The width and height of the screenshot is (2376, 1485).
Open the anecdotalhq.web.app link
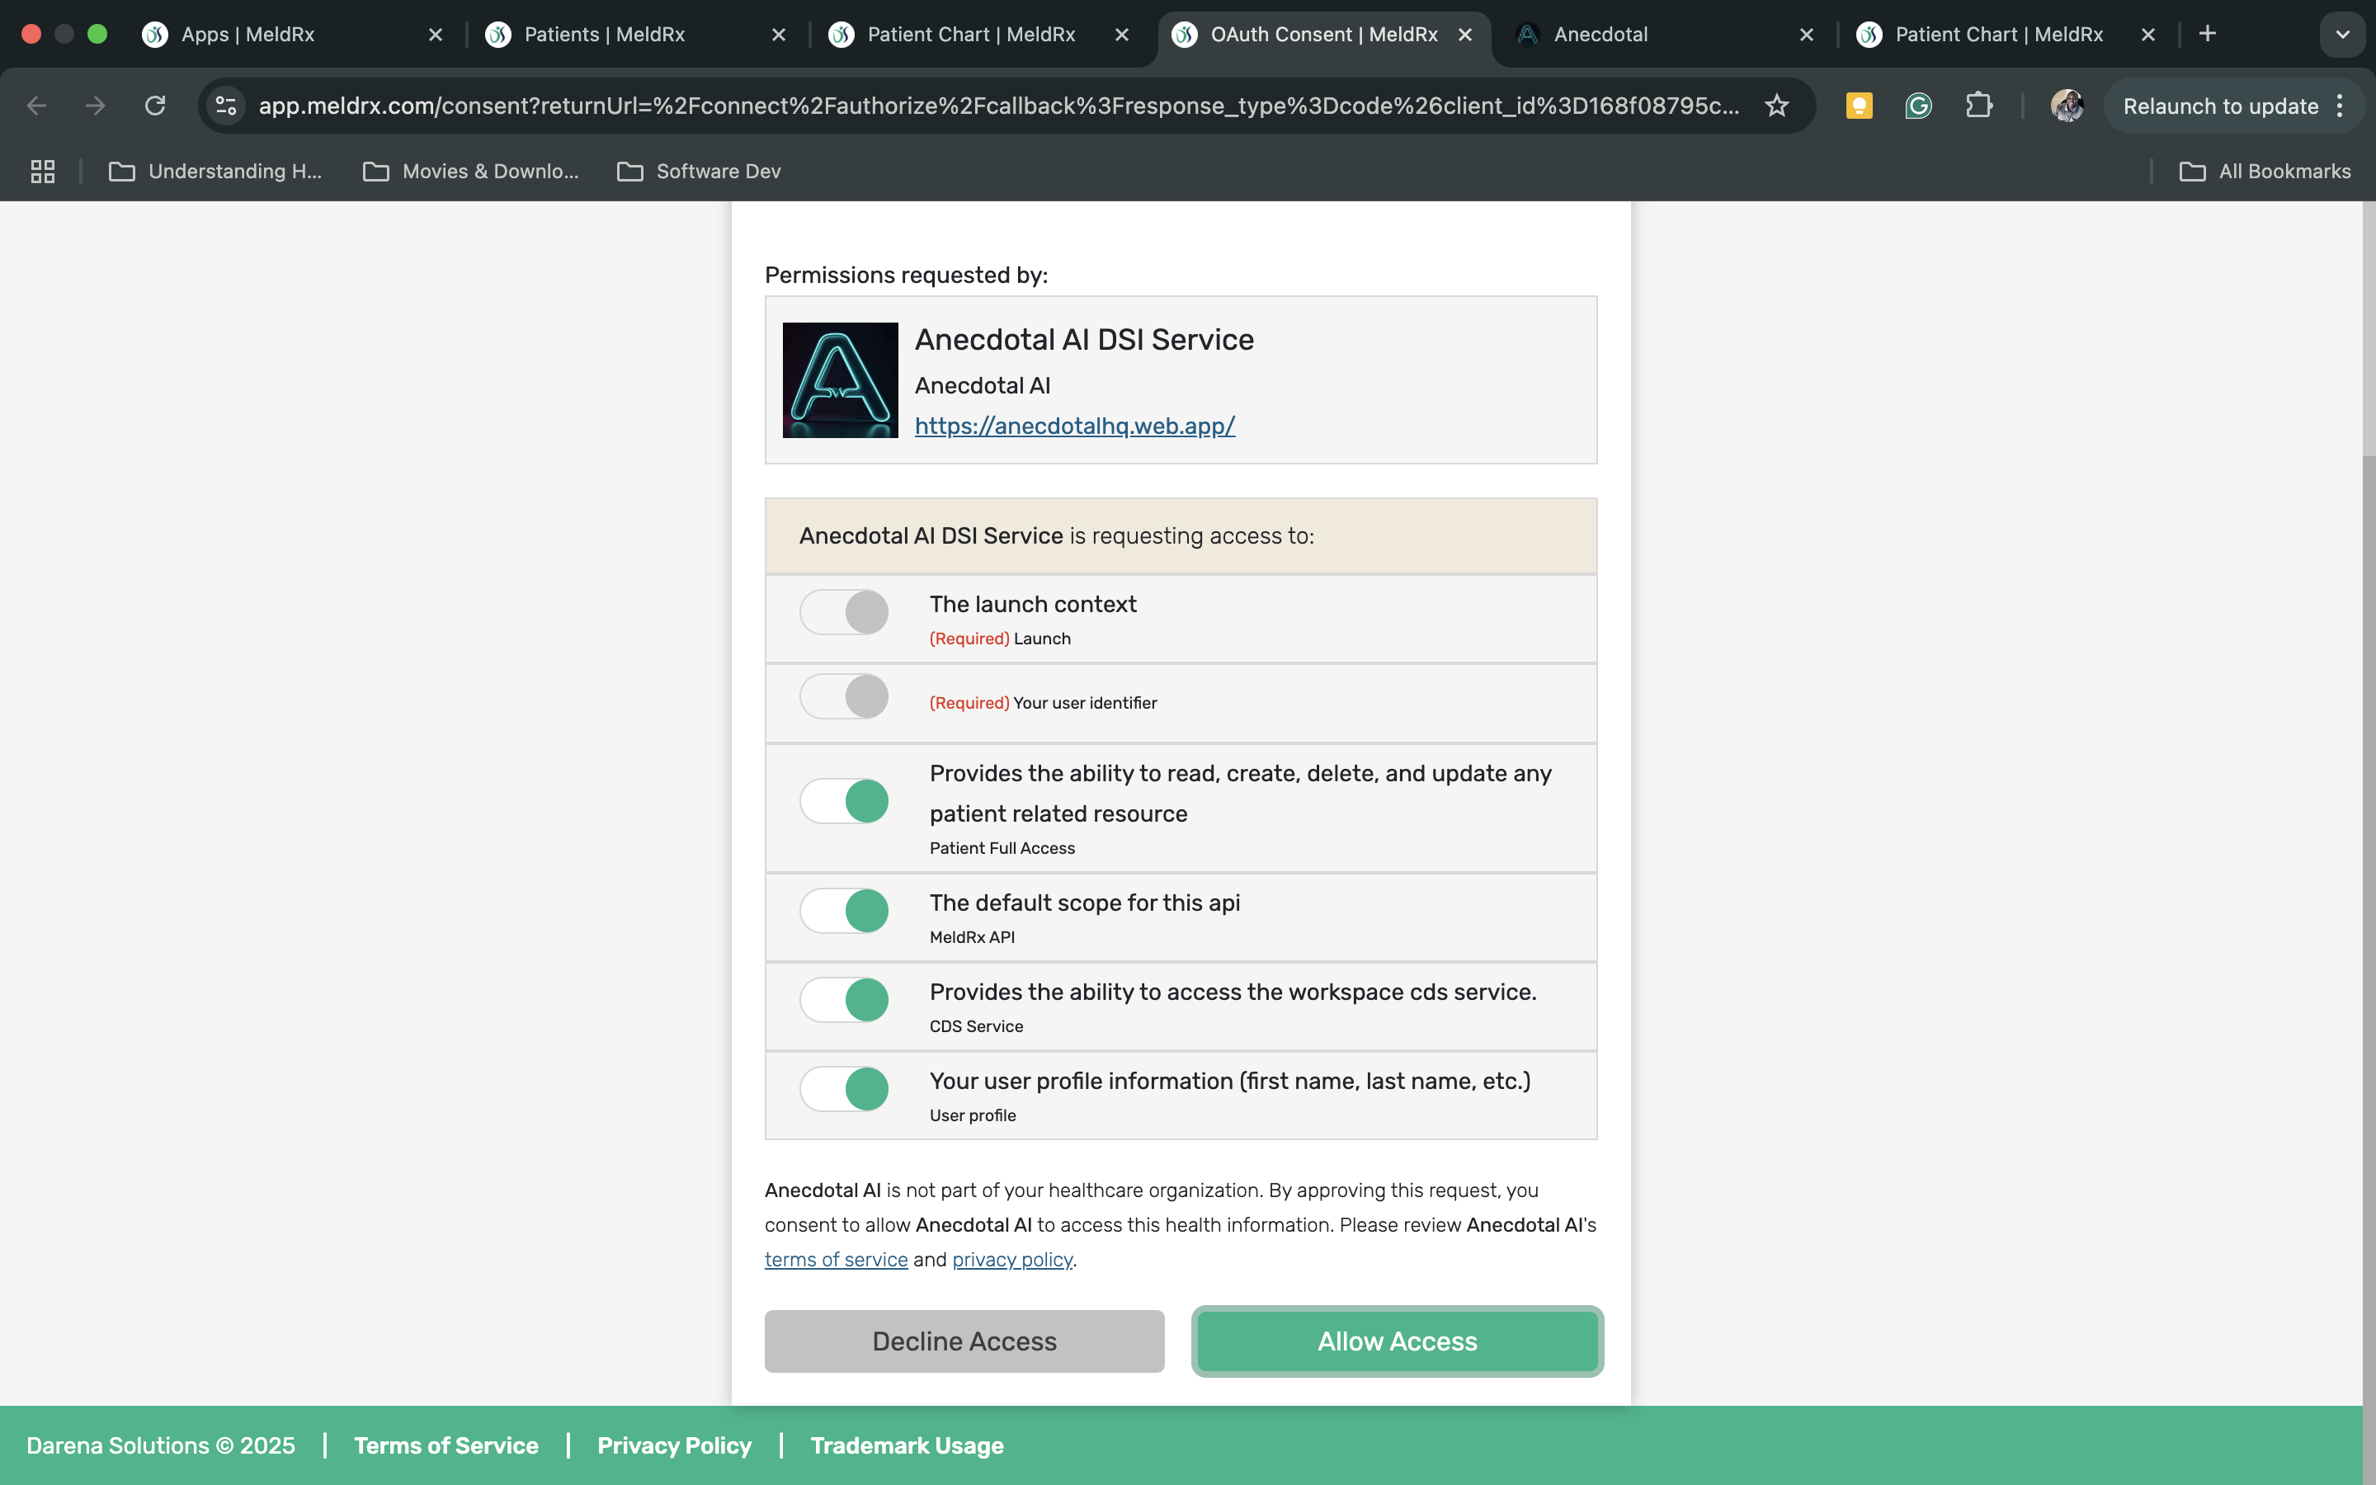tap(1074, 425)
